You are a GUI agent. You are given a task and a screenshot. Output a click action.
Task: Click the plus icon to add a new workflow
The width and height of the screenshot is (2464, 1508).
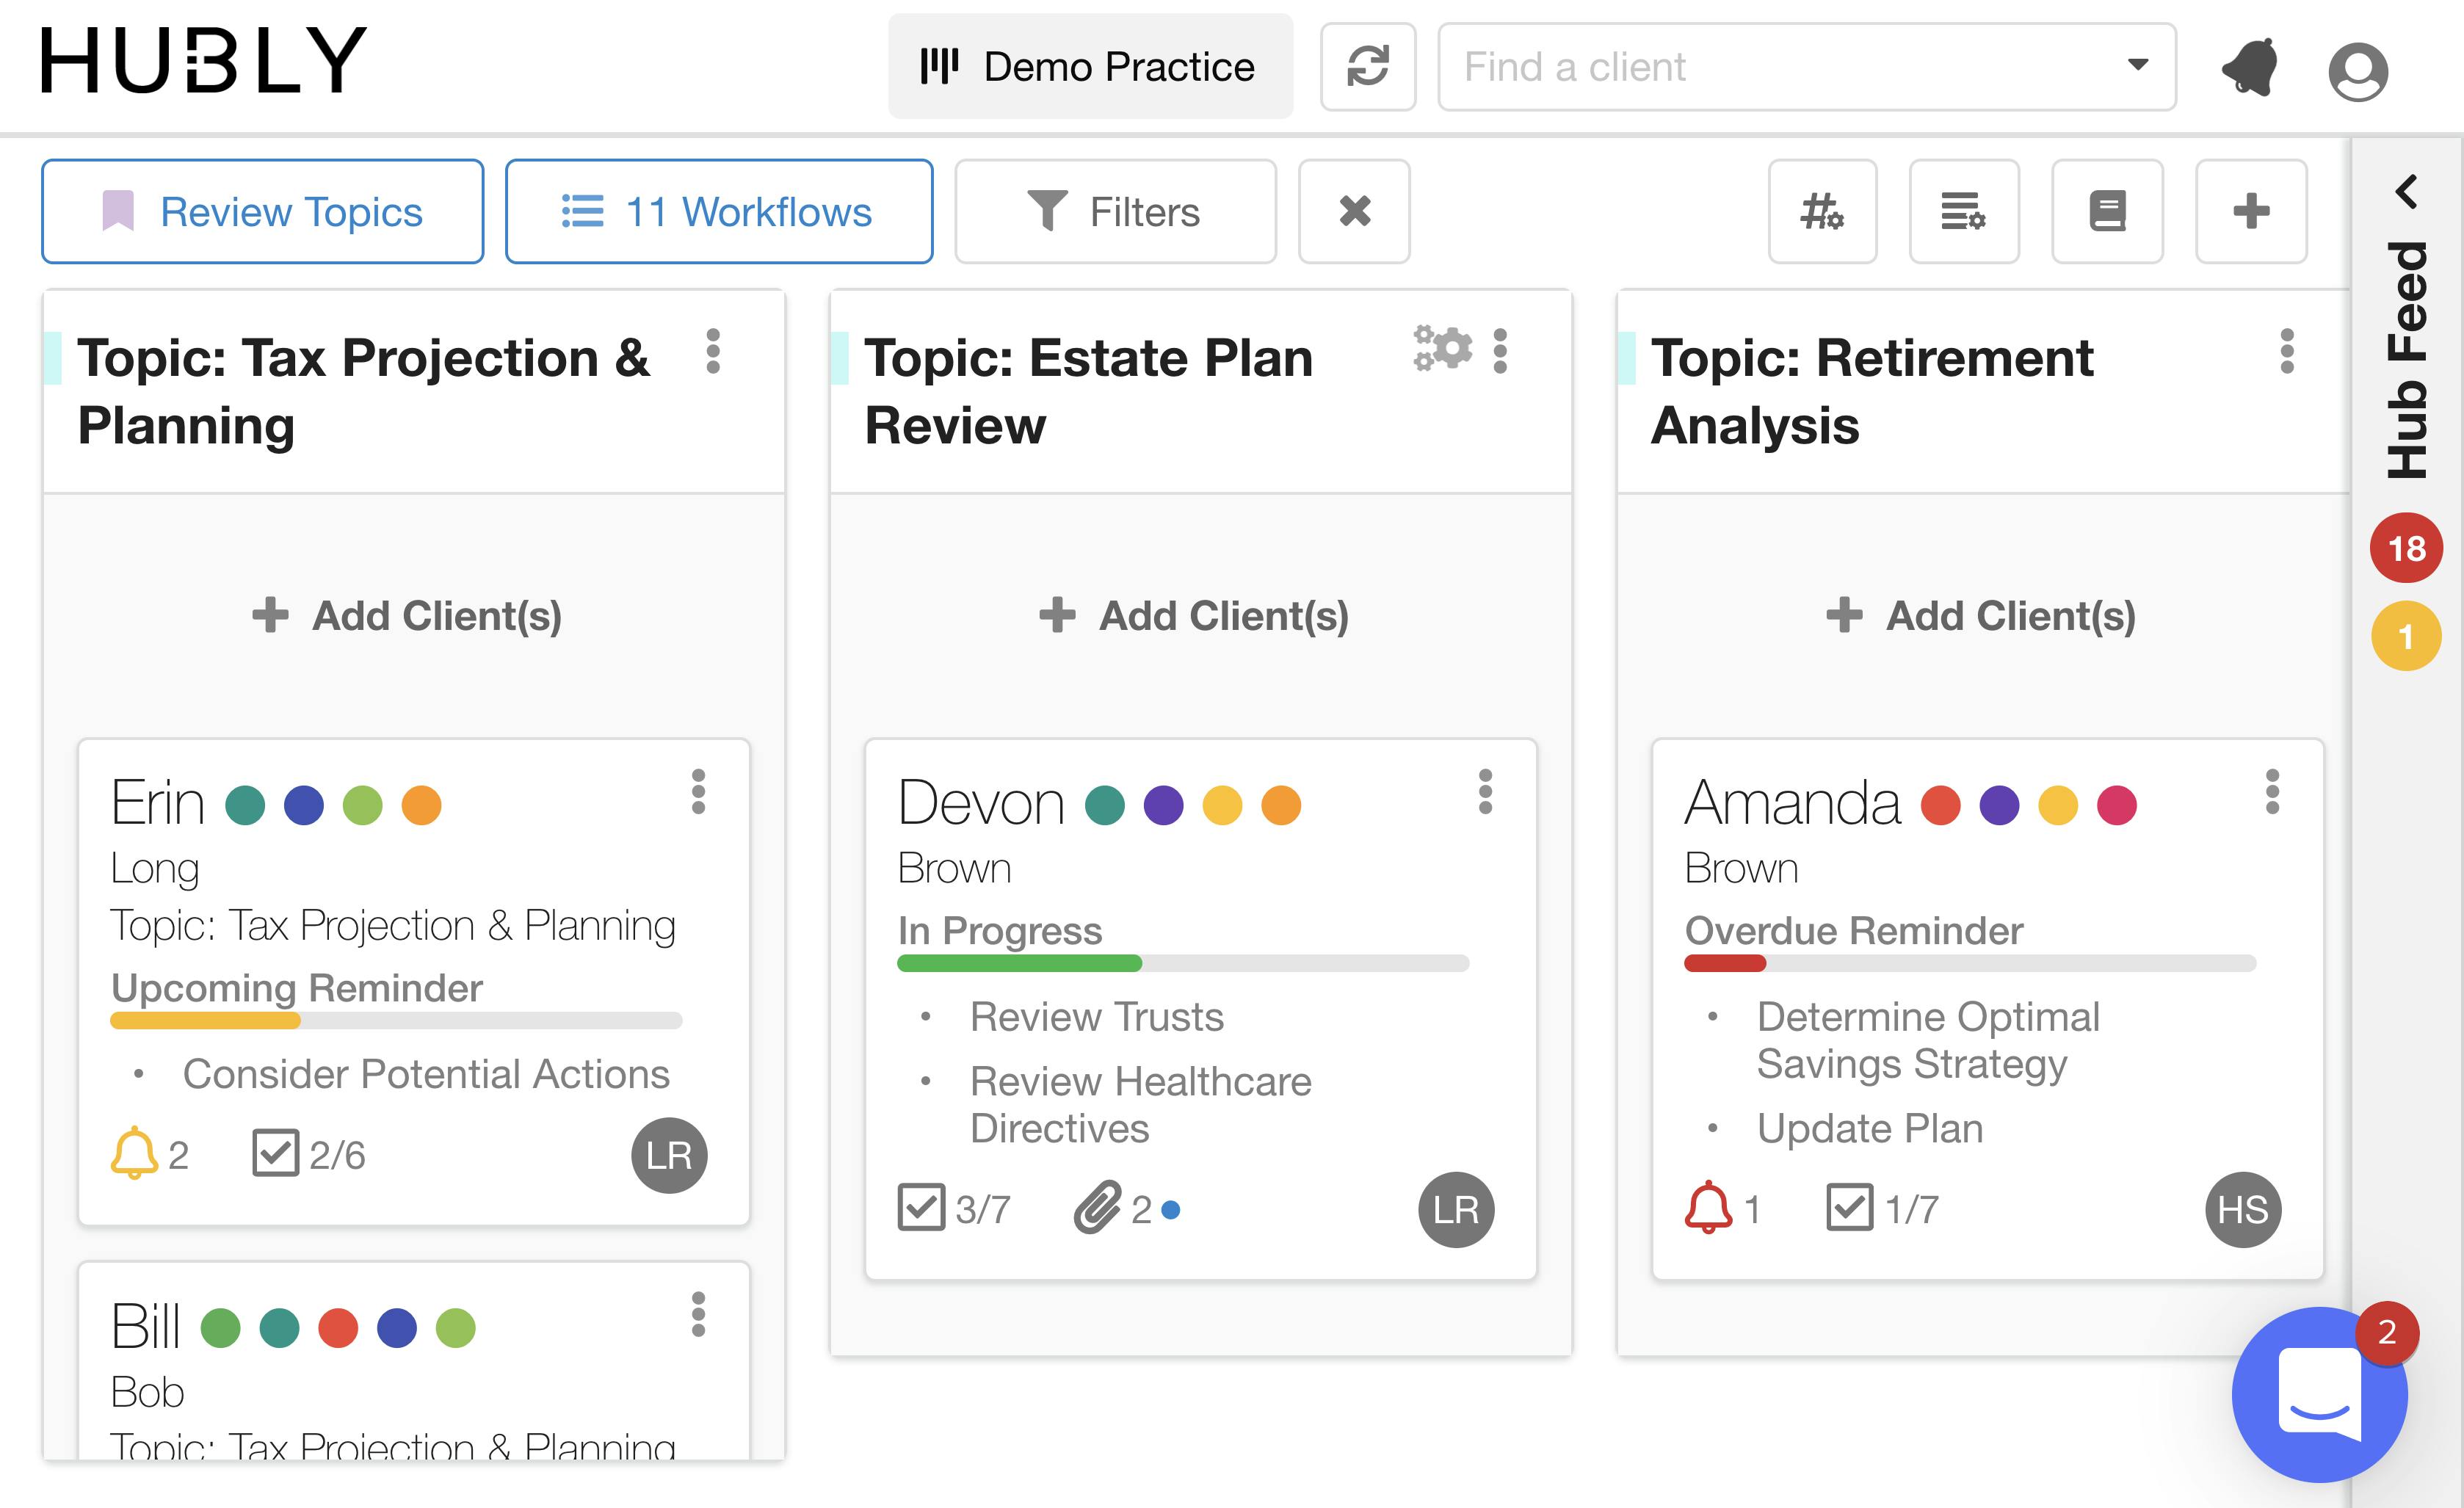2250,211
